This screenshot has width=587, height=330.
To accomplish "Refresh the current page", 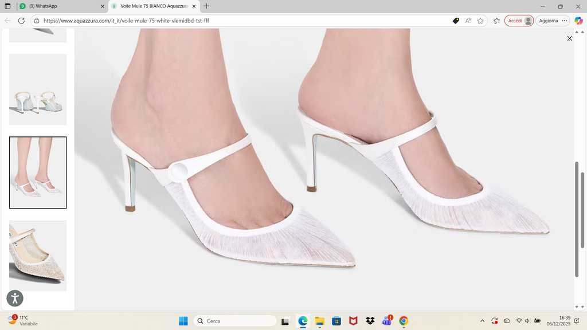I will [21, 21].
